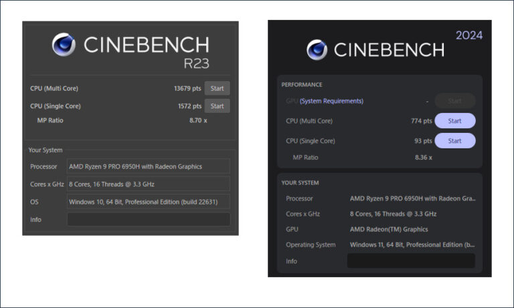This screenshot has height=308, width=514.
Task: Start the R23 CPU Multi Core test
Action: (x=217, y=88)
